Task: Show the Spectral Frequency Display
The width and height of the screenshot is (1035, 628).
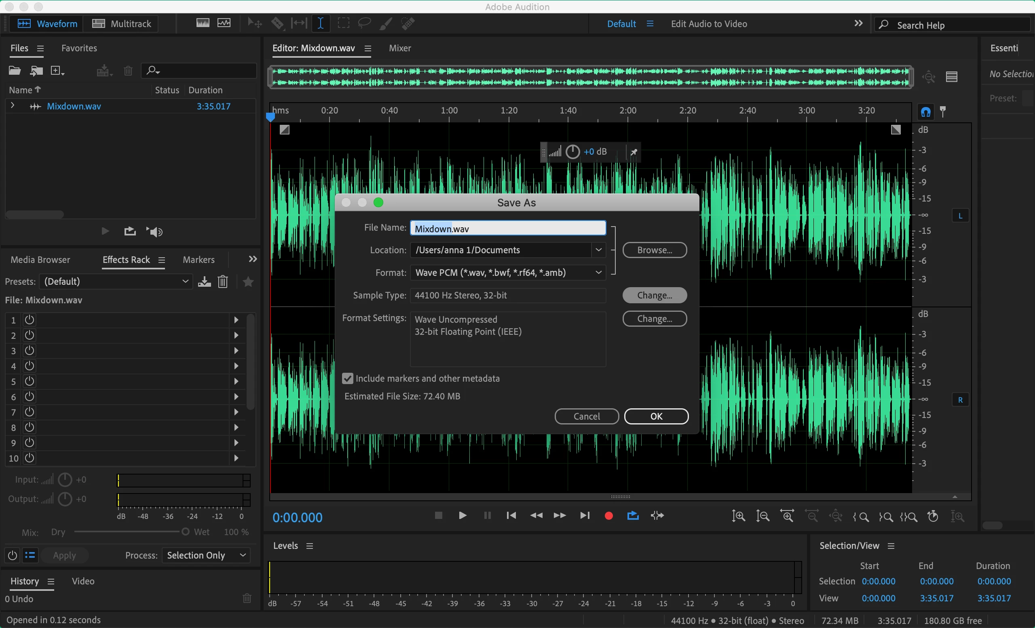Action: 203,23
